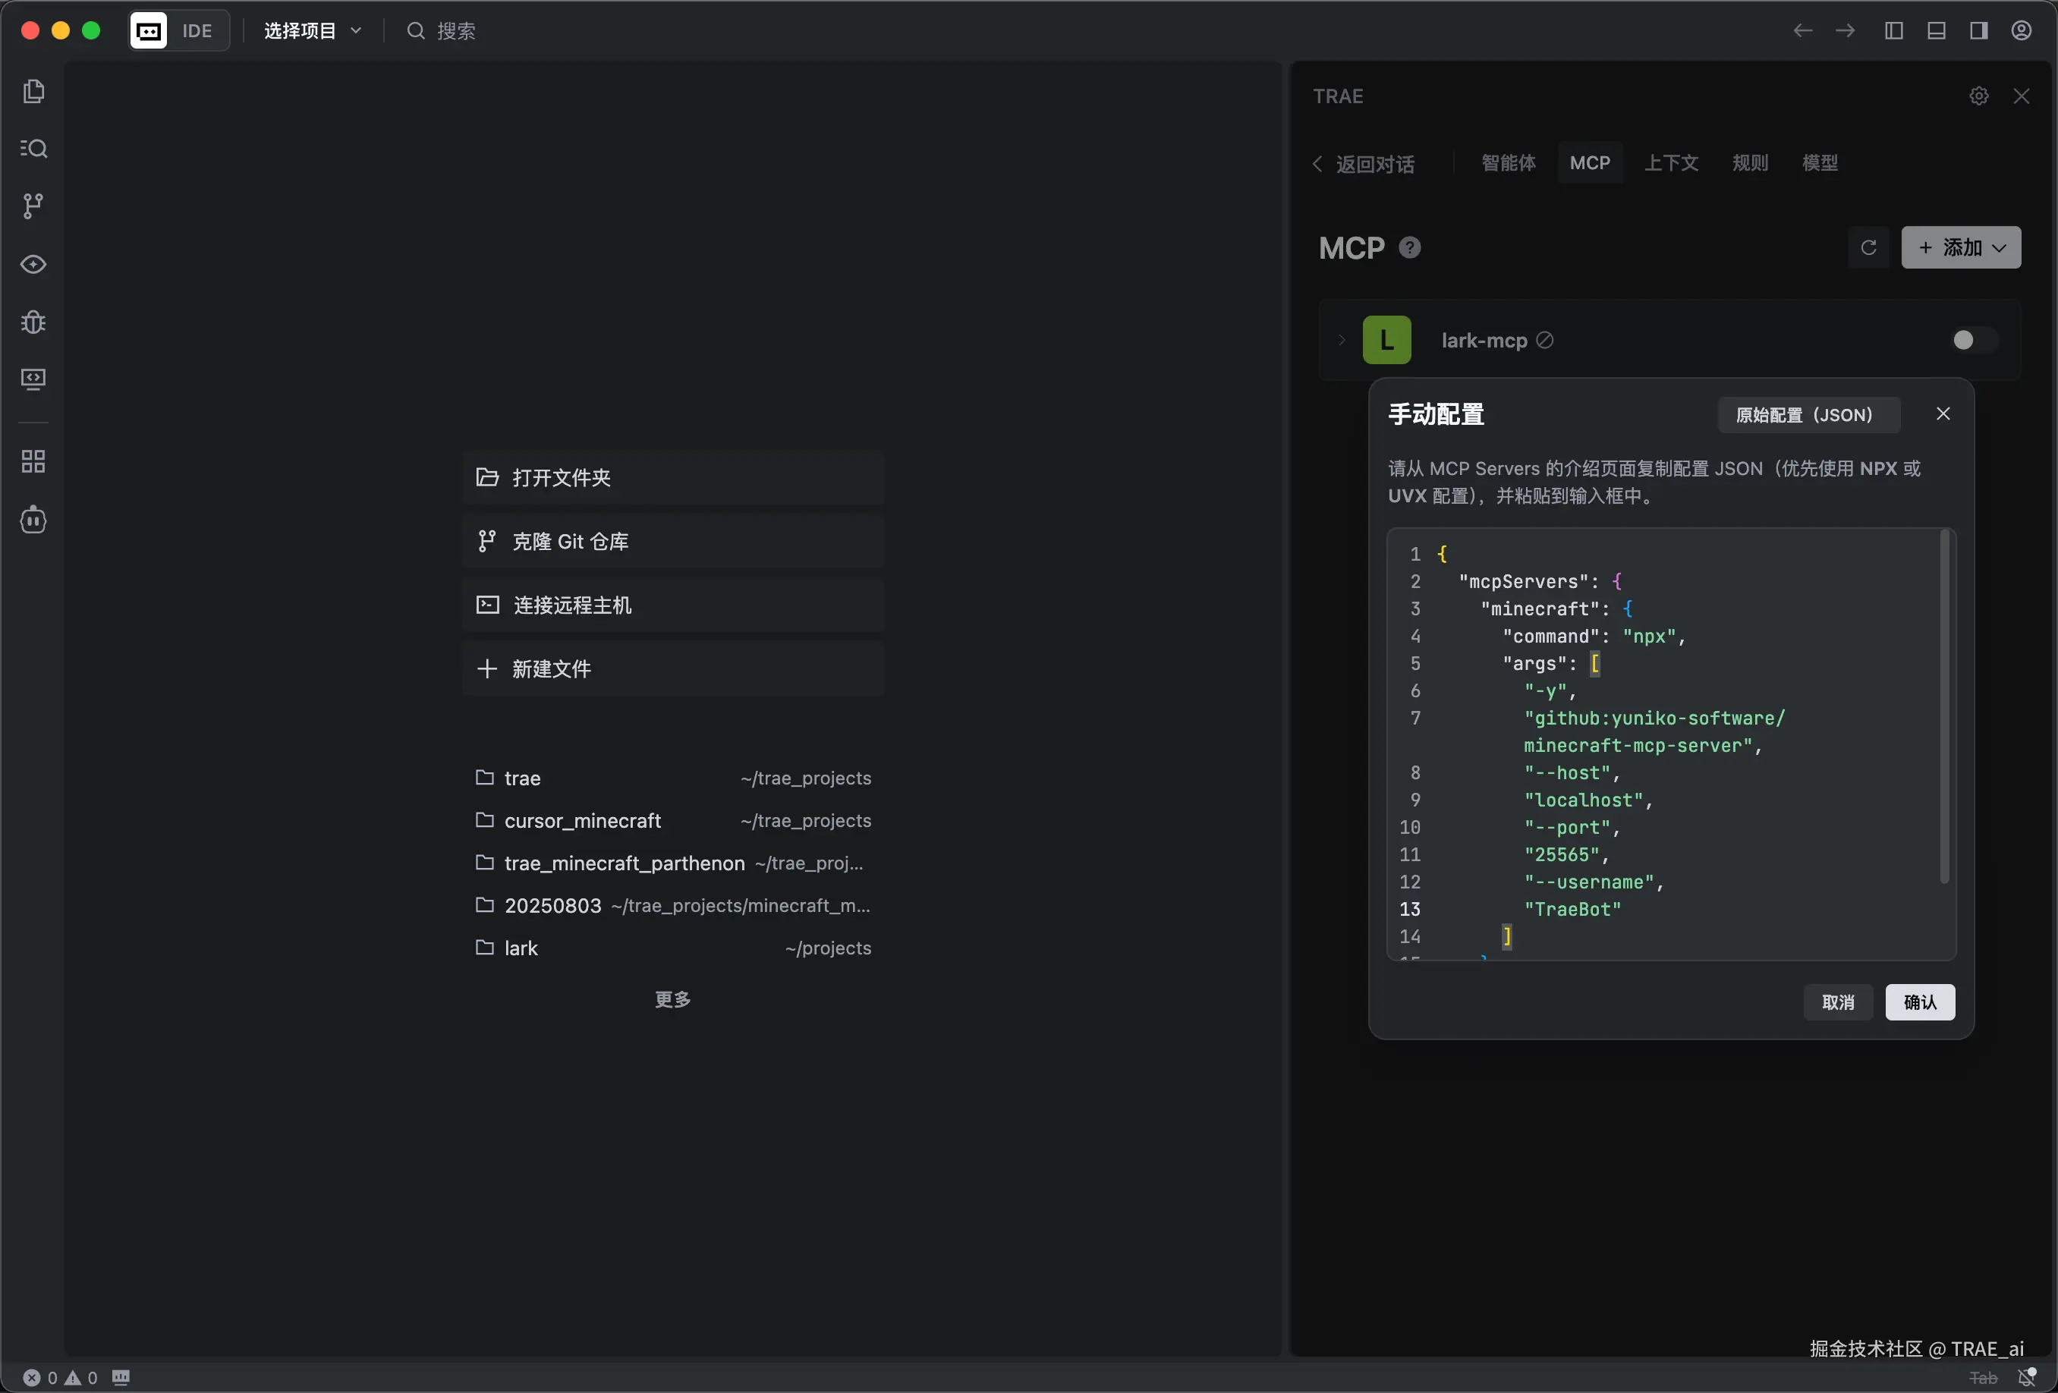Open TRAE panel settings gear

[x=1978, y=96]
